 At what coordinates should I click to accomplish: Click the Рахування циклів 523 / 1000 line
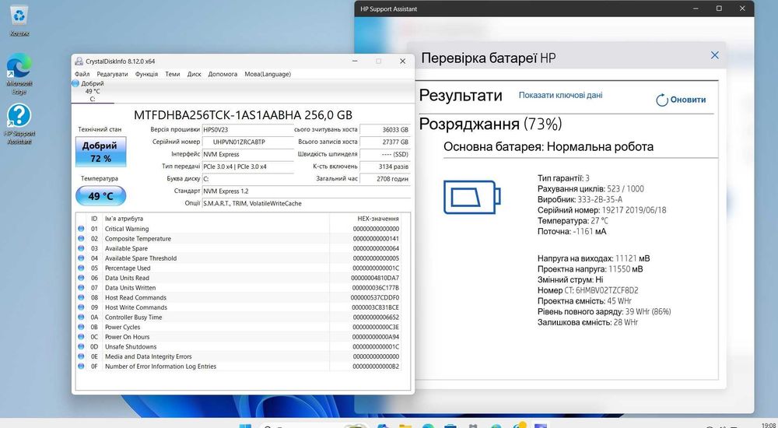(x=591, y=188)
